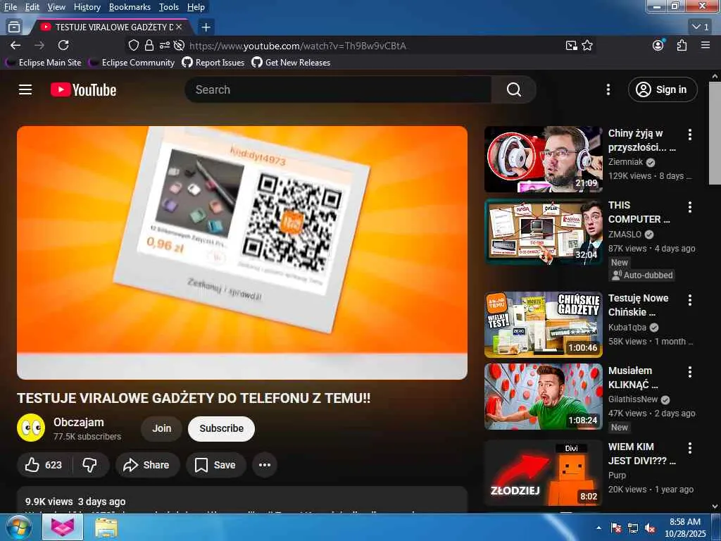
Task: Open Get New Releases bookmark
Action: [x=291, y=63]
